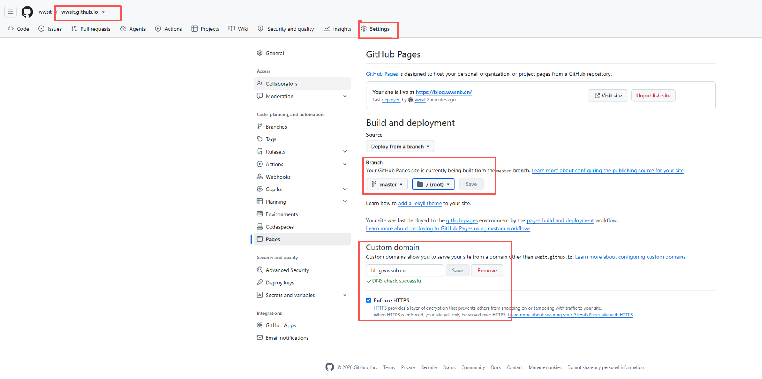Click the GitHub logo in the footer

pos(330,367)
